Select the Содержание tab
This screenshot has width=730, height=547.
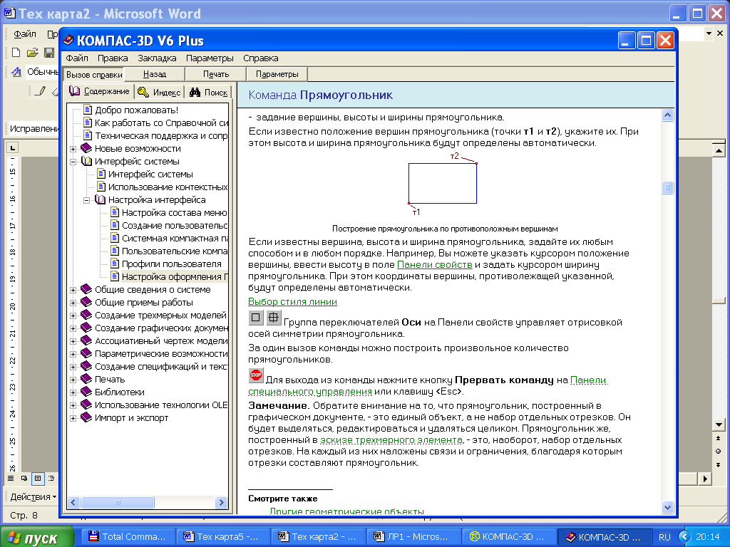[x=99, y=91]
